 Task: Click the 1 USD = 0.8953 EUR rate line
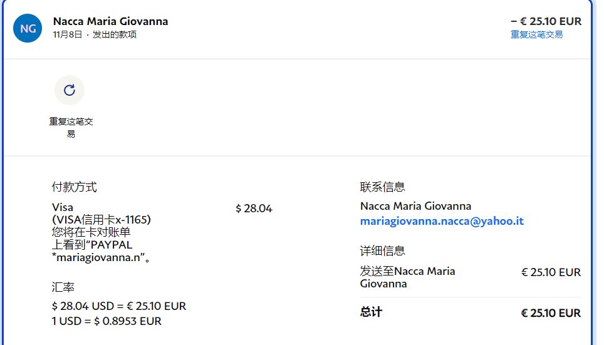107,321
